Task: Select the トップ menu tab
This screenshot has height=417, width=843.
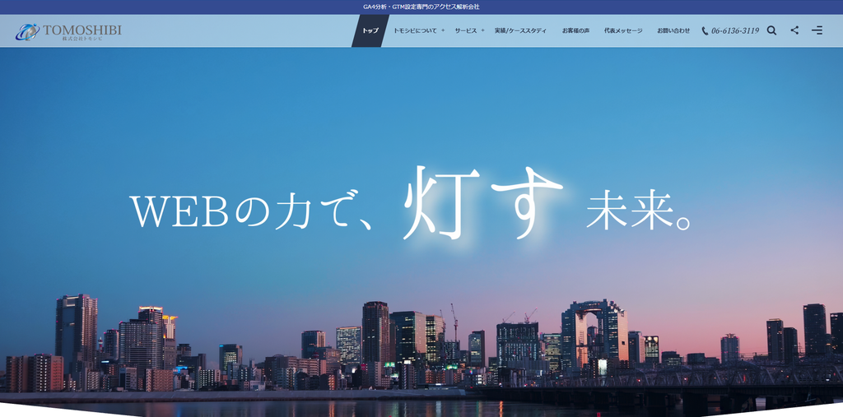Action: [x=370, y=30]
